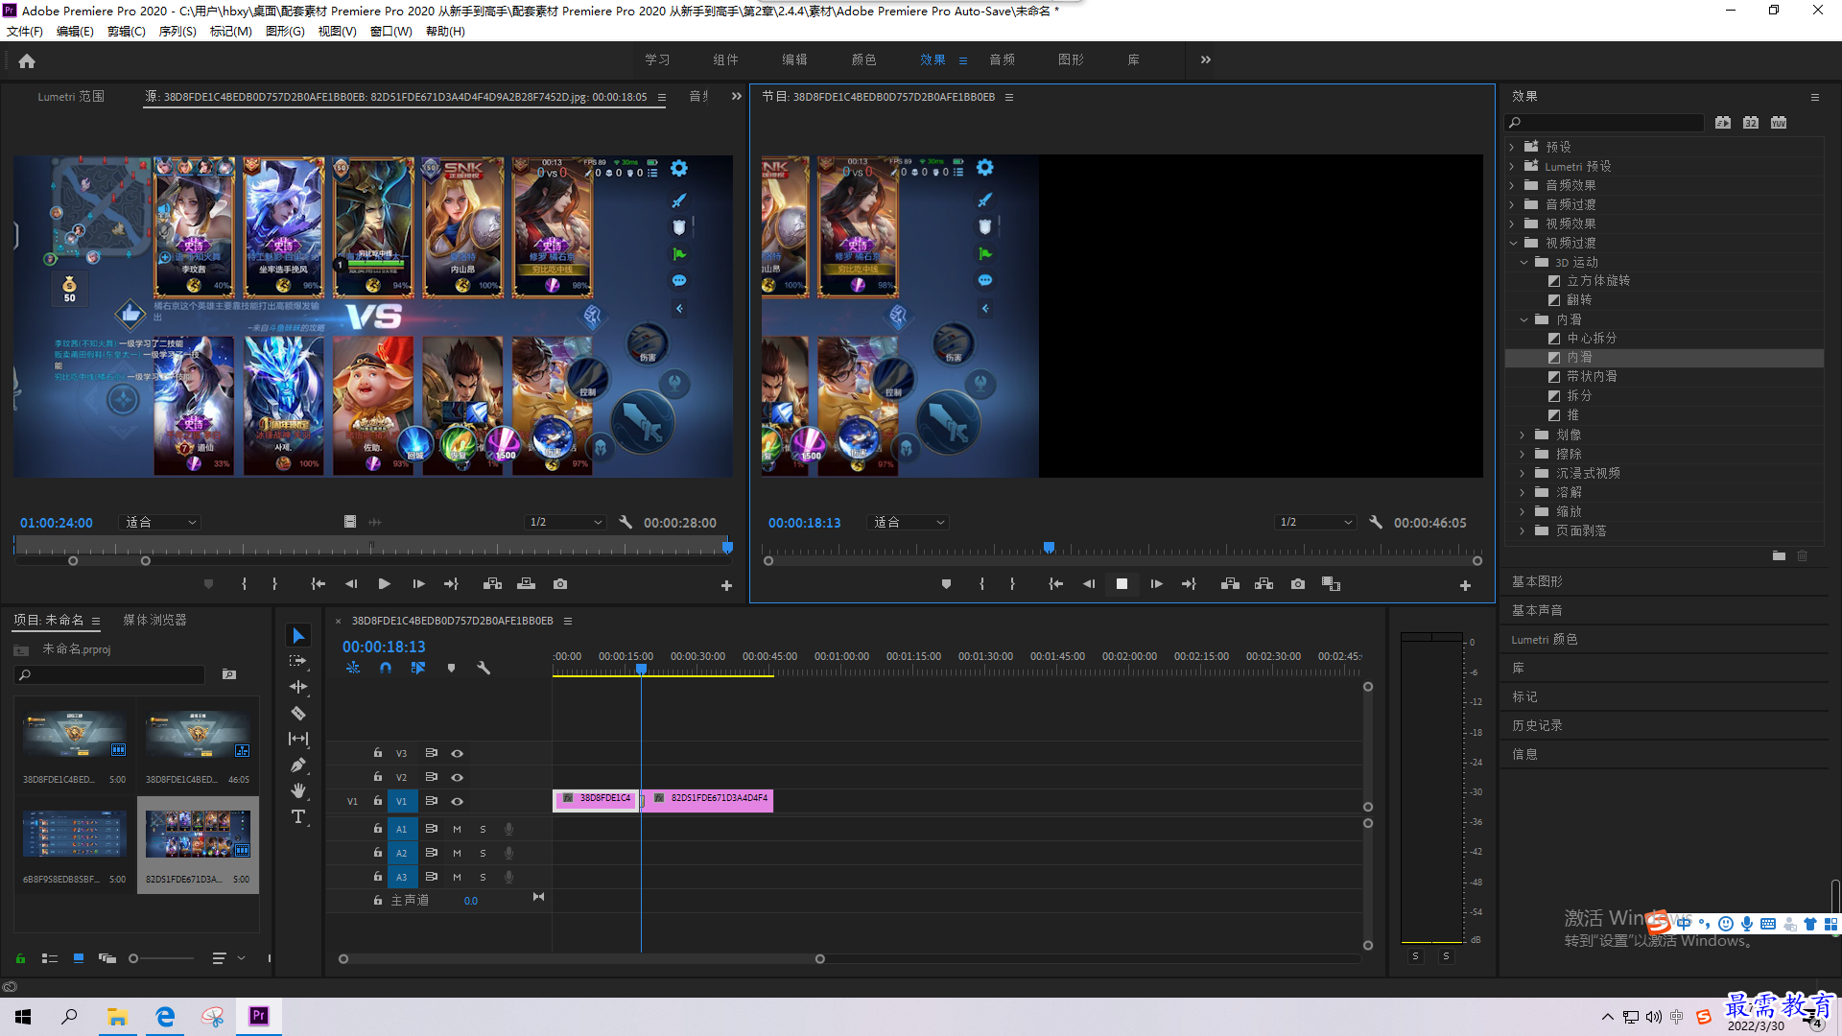1842x1036 pixels.
Task: Collapse the 视频过渡 folder
Action: [x=1512, y=243]
